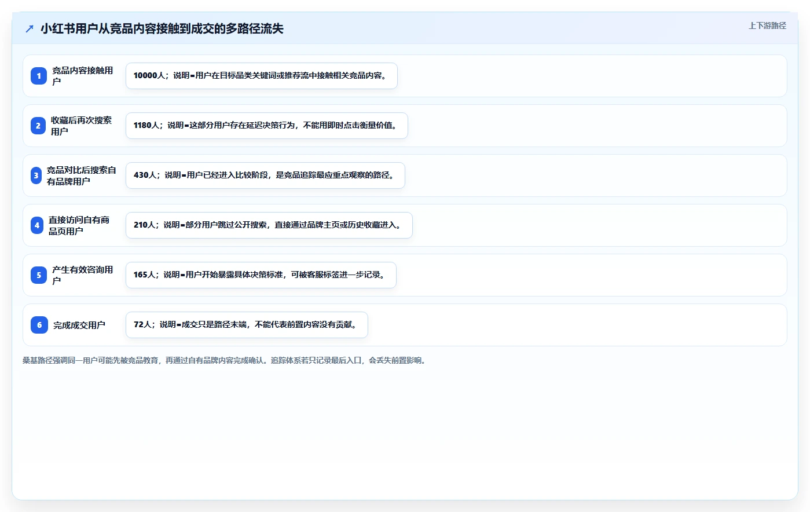Click step number badge 6
Viewport: 810px width, 512px height.
coord(39,325)
